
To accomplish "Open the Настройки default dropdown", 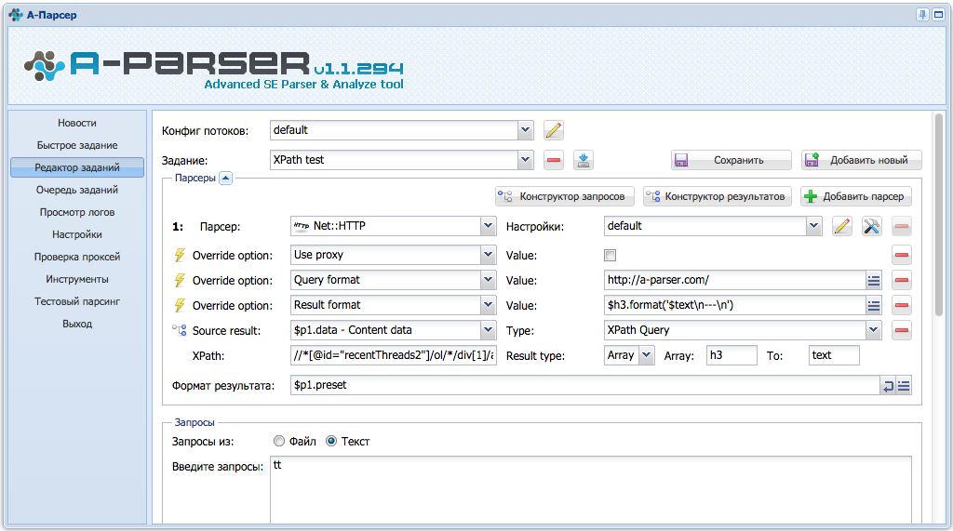I will (813, 226).
